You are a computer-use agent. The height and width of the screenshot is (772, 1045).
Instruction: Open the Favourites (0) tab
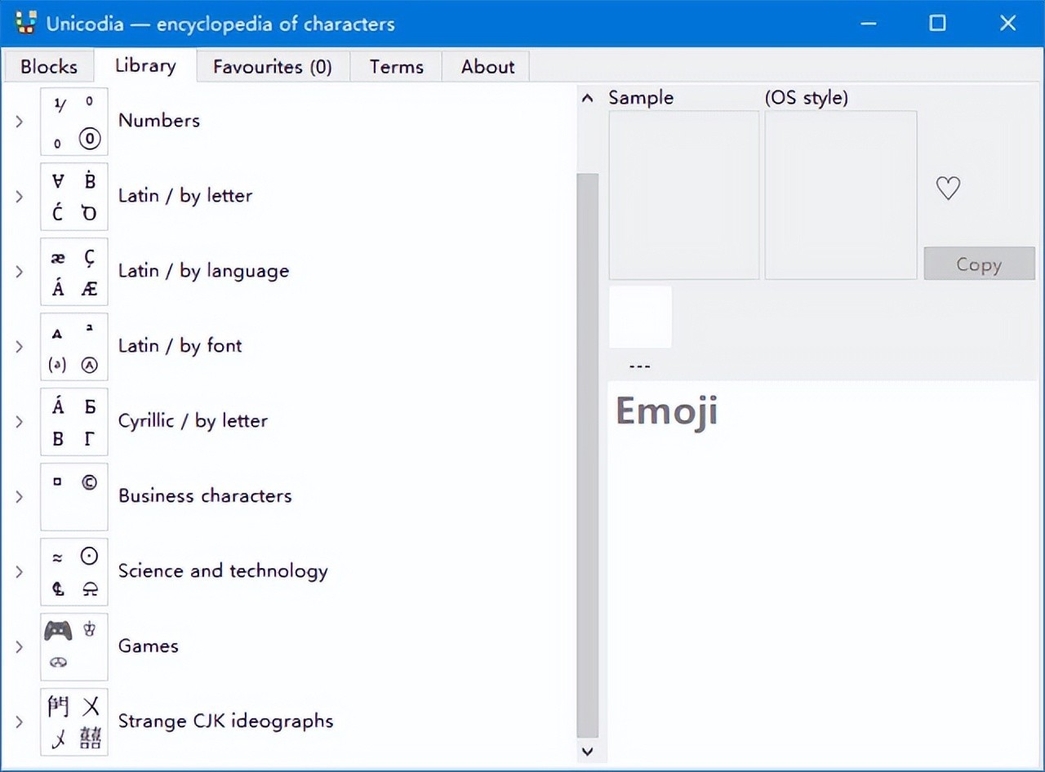pyautogui.click(x=273, y=67)
